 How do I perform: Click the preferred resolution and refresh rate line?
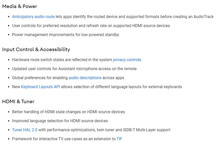click(x=91, y=26)
